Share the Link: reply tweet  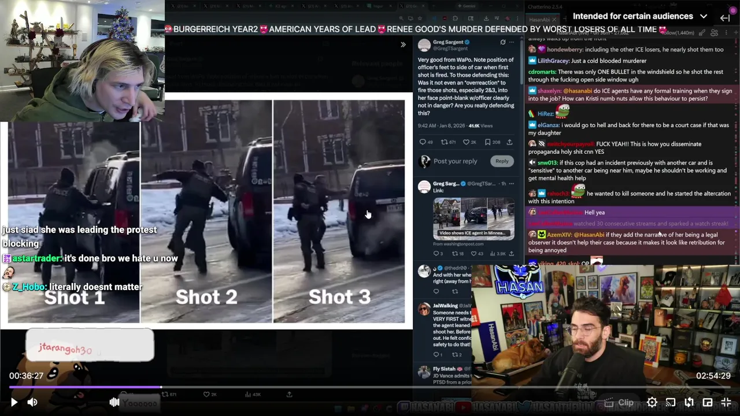click(511, 254)
